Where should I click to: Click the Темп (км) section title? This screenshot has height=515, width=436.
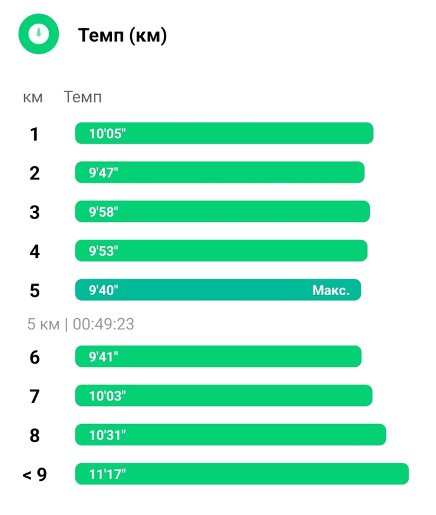[122, 35]
